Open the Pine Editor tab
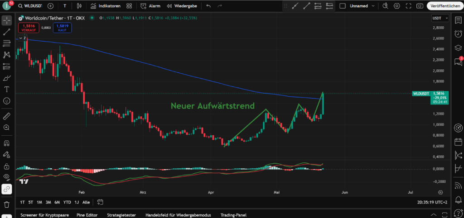The width and height of the screenshot is (464, 218). (88, 215)
